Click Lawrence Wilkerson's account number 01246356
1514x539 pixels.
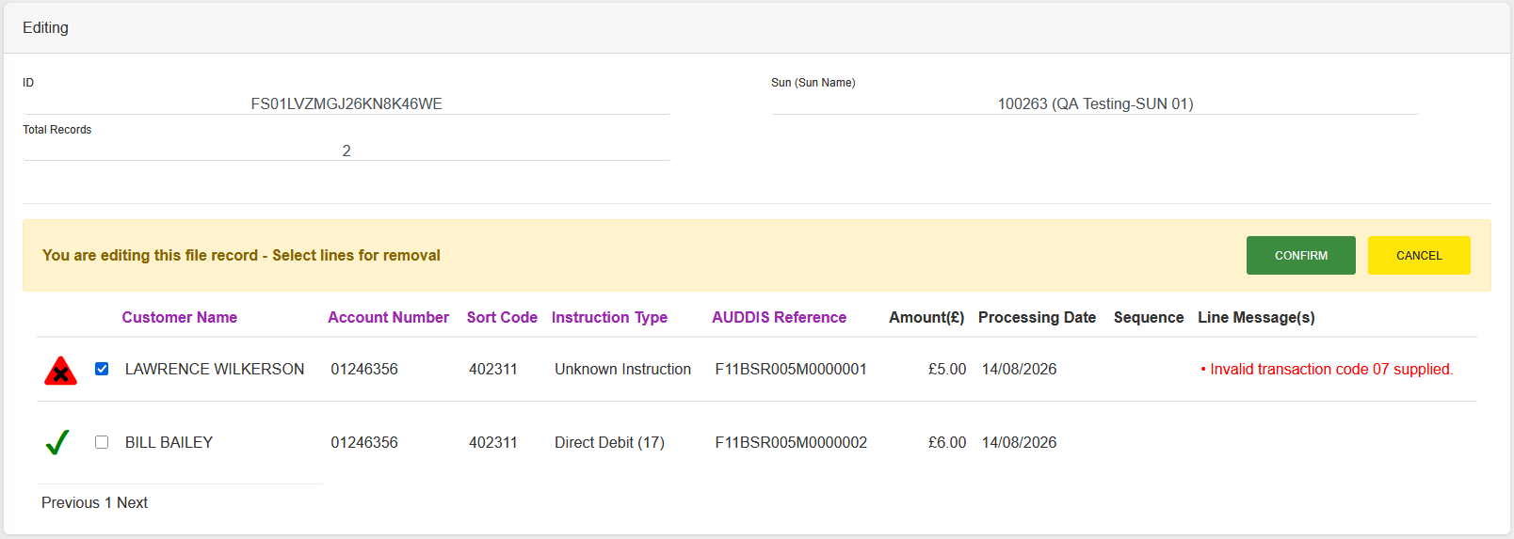(x=364, y=370)
